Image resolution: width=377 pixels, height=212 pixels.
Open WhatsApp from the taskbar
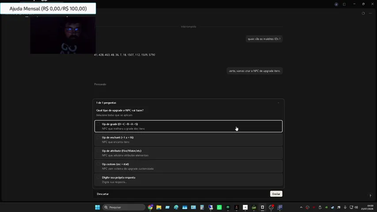[x=219, y=207]
